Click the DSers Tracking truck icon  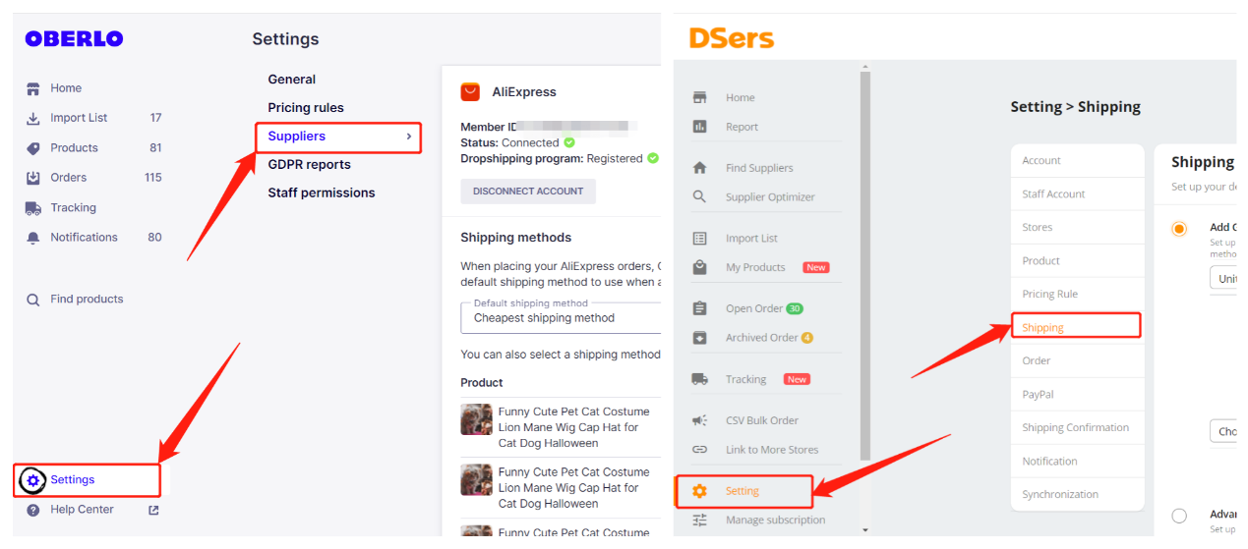tap(700, 379)
